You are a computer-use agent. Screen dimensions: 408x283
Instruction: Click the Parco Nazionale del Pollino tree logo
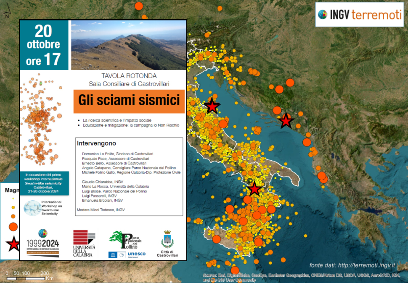pos(125,240)
